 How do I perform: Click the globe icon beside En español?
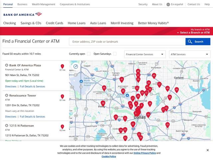click(x=168, y=4)
